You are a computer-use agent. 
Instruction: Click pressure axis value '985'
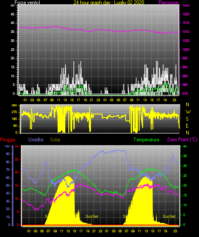(185, 76)
